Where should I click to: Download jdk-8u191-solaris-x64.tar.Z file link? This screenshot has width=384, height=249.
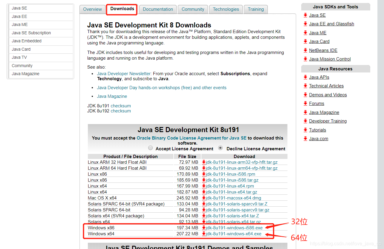tap(232, 216)
